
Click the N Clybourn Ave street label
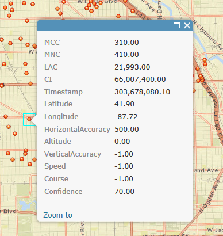(x=208, y=35)
